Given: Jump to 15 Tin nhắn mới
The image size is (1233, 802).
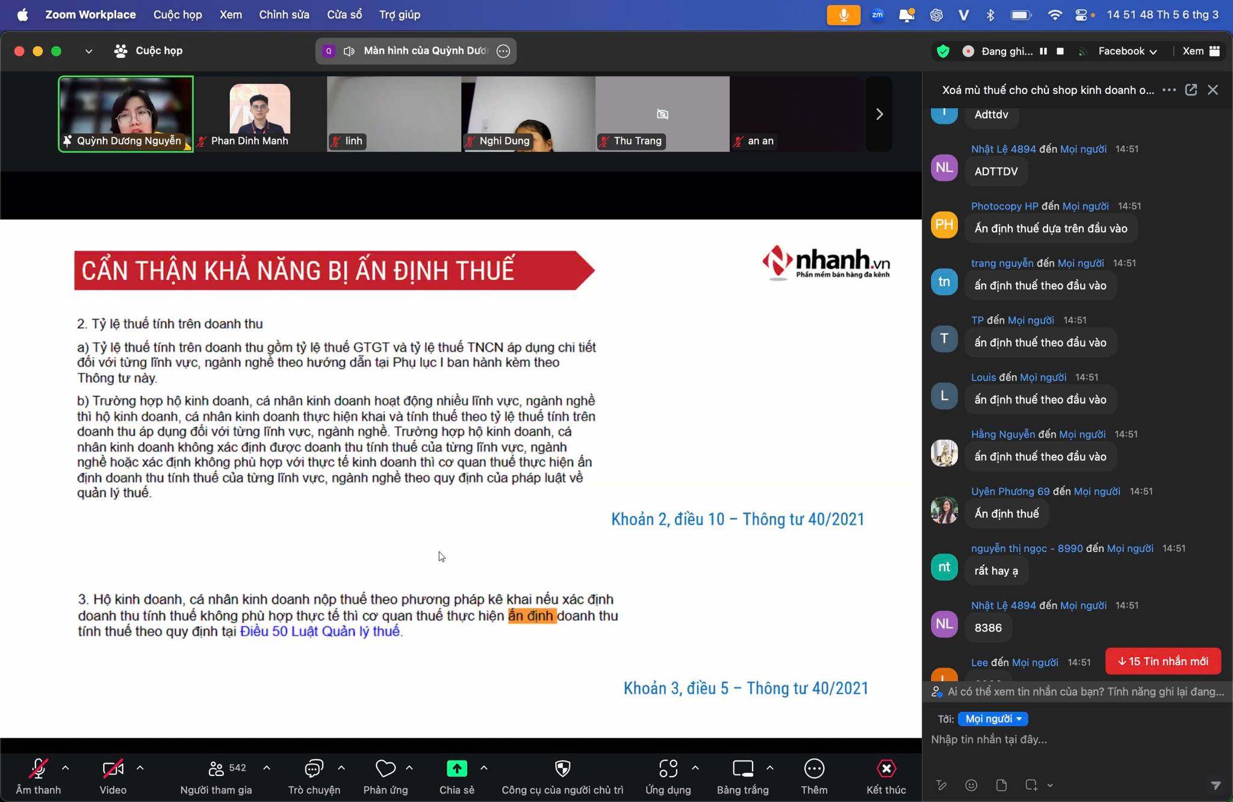Looking at the screenshot, I should (x=1163, y=661).
